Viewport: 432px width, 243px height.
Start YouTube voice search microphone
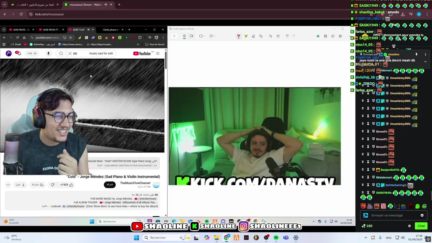[48, 53]
